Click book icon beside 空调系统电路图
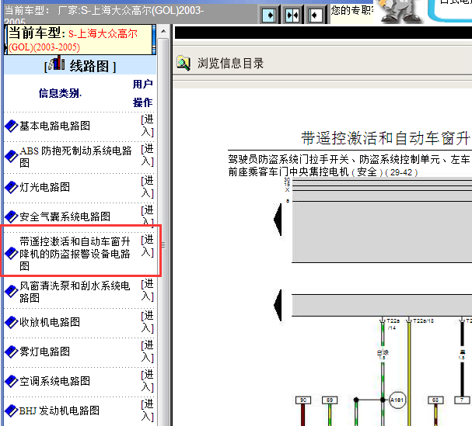This screenshot has width=472, height=426. [12, 381]
